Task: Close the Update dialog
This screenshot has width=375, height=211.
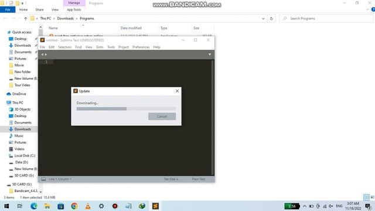Action: coord(177,91)
